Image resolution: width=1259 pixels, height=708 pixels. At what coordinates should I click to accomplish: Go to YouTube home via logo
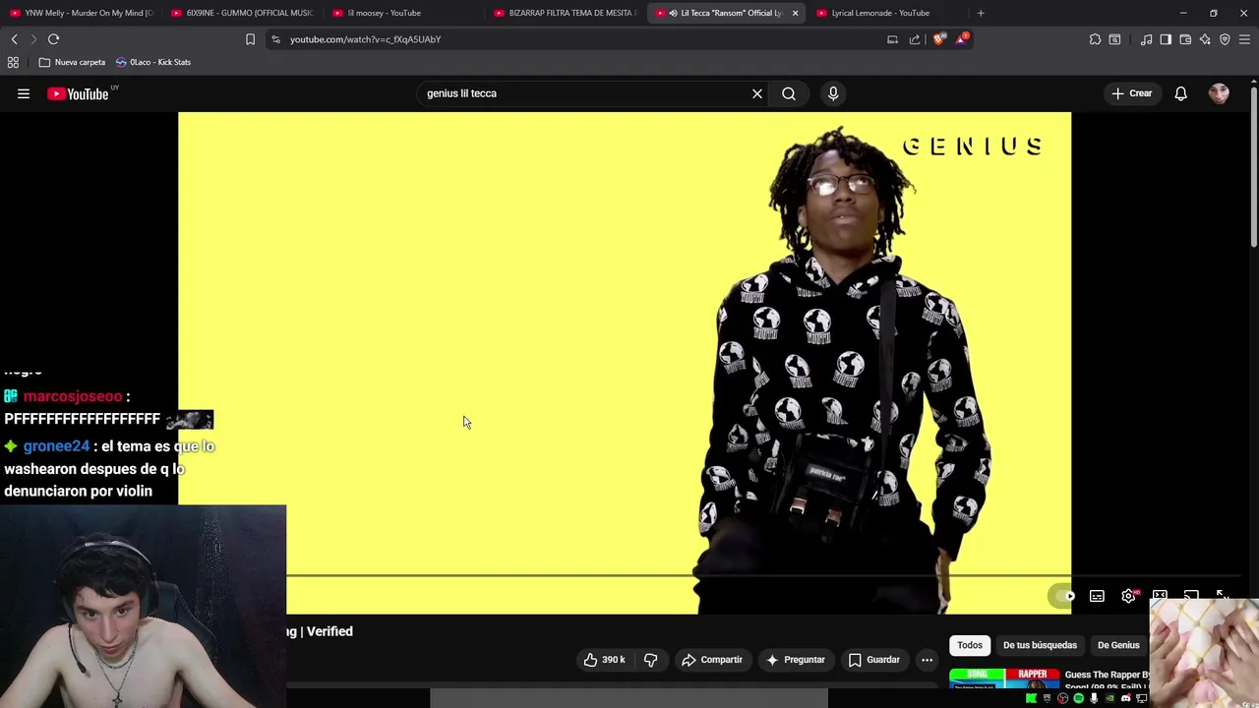[x=79, y=93]
